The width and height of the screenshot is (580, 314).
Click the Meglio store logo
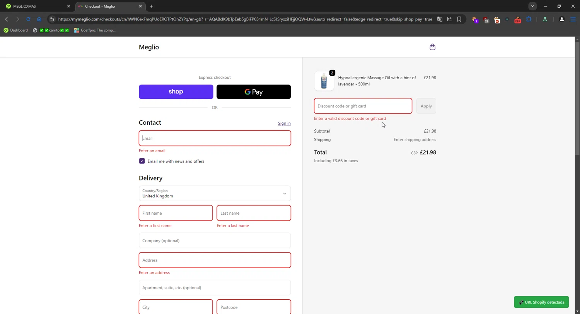point(149,47)
